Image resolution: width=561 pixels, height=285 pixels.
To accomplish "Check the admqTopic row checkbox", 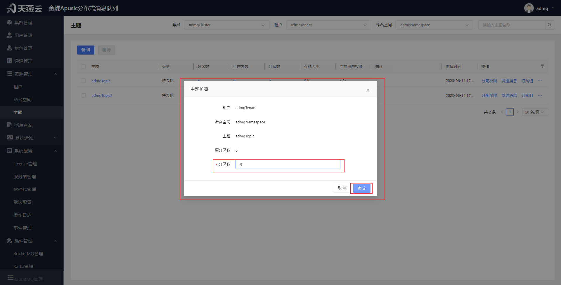I will click(83, 81).
